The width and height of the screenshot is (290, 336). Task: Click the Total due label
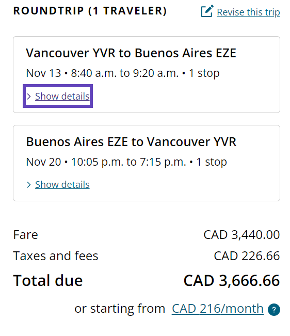coord(48,280)
